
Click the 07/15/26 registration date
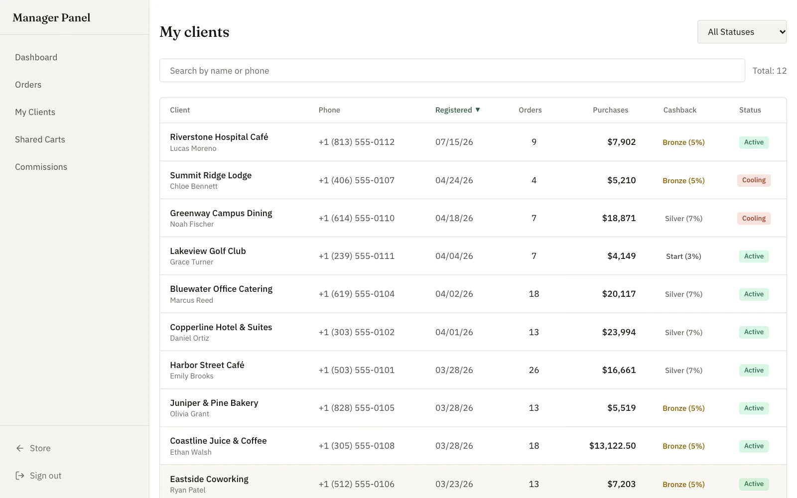click(x=454, y=142)
